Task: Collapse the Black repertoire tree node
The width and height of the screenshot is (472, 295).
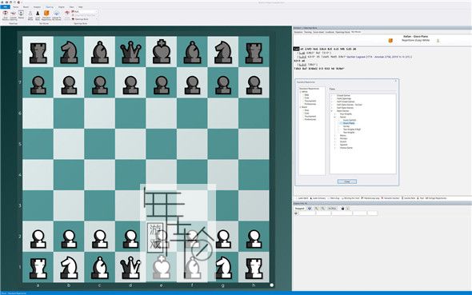Action: pos(301,107)
